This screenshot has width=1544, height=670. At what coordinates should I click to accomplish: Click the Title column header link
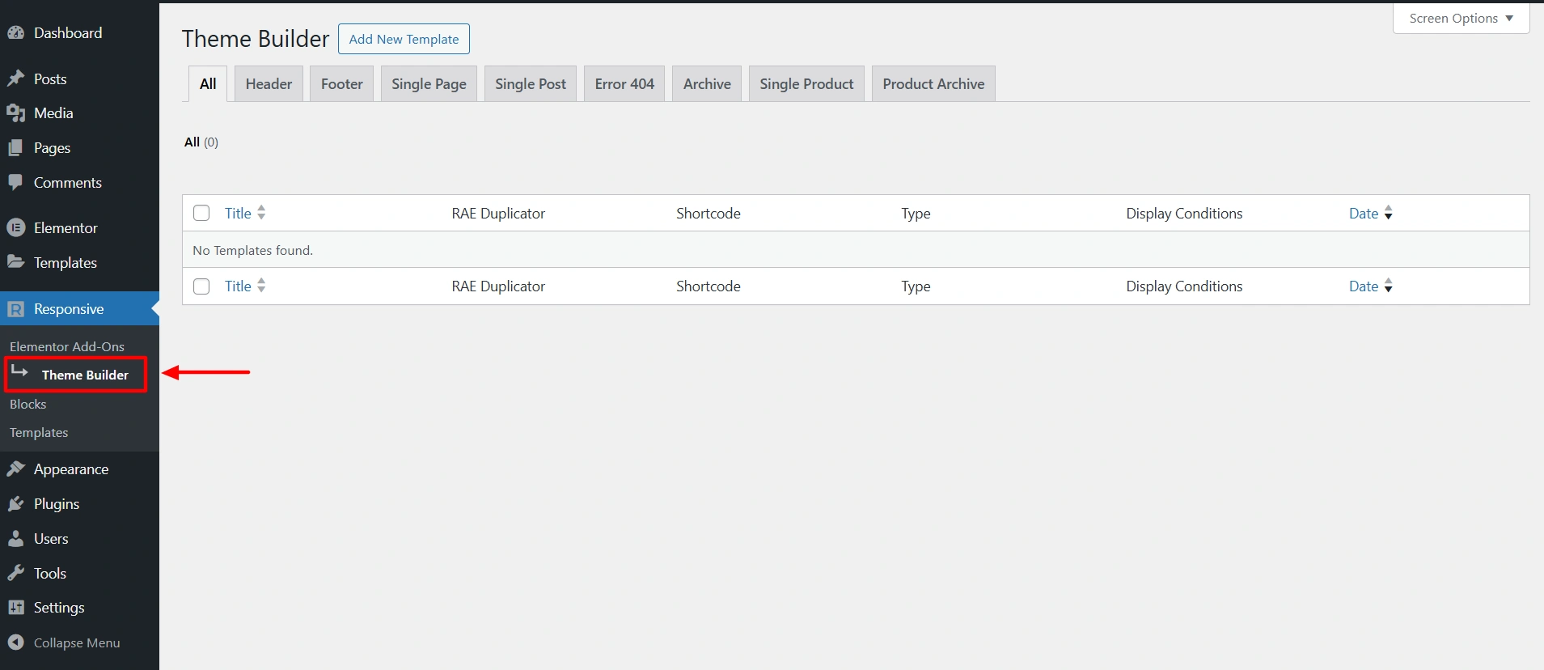[238, 214]
